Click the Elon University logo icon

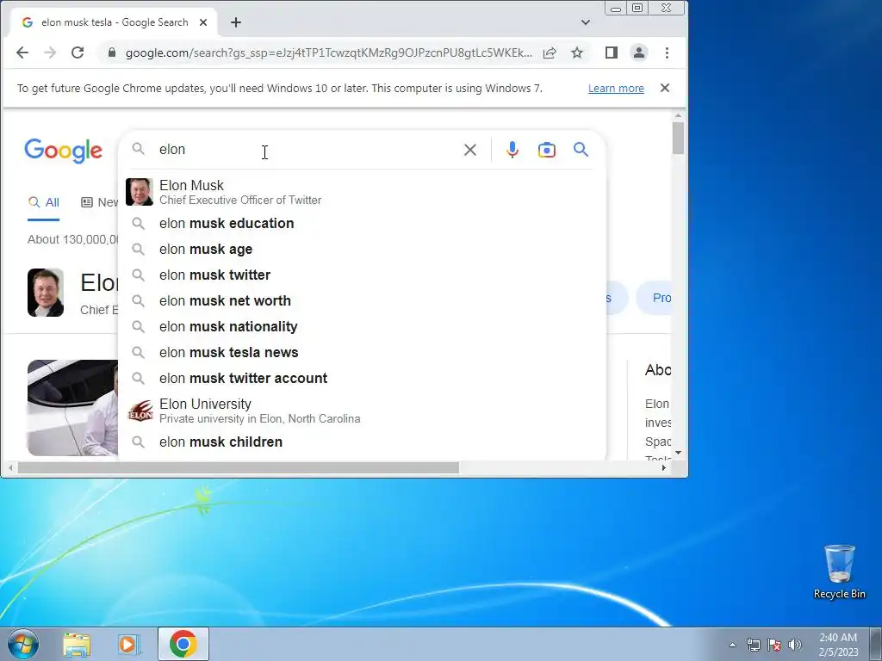139,411
